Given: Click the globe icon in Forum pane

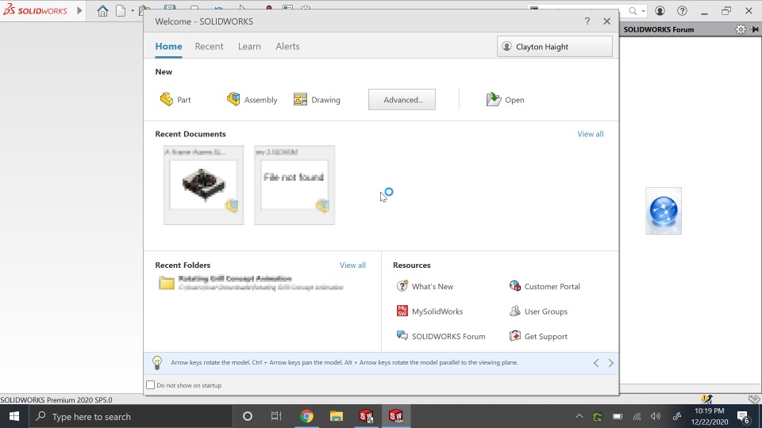Looking at the screenshot, I should (x=664, y=211).
